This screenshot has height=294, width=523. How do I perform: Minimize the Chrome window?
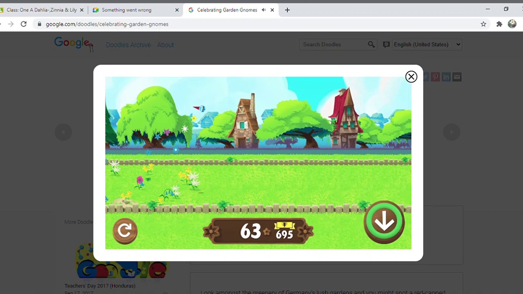tap(487, 9)
